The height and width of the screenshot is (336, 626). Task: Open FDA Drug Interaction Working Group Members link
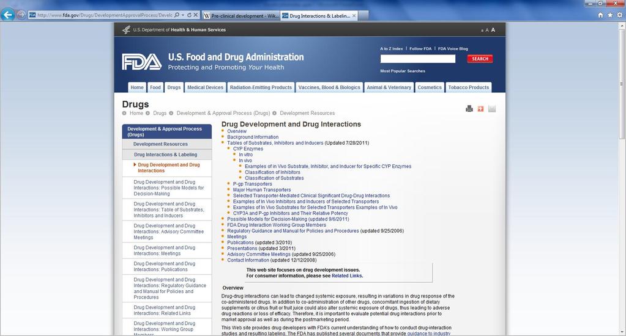click(276, 225)
